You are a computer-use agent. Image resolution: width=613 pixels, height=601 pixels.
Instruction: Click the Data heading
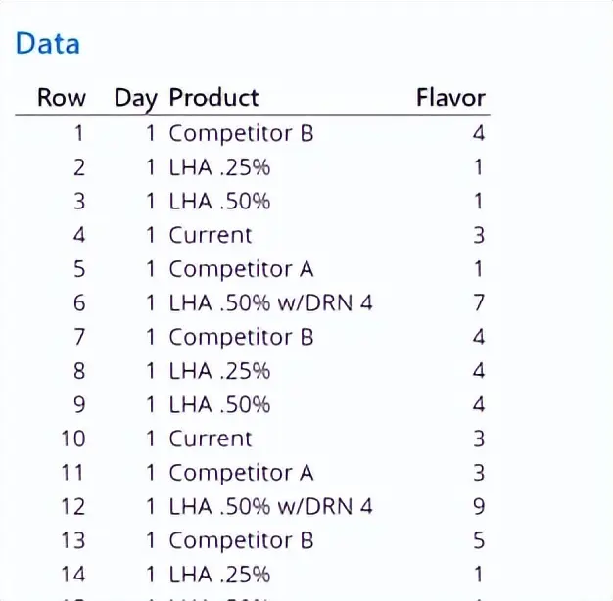pos(48,43)
